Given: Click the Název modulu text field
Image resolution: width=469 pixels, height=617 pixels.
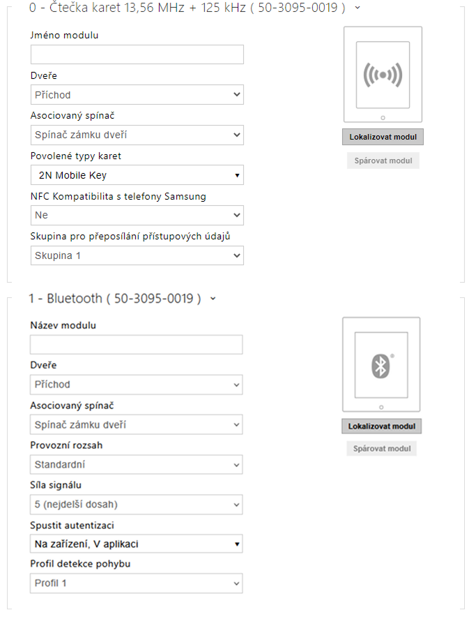Looking at the screenshot, I should [x=137, y=345].
